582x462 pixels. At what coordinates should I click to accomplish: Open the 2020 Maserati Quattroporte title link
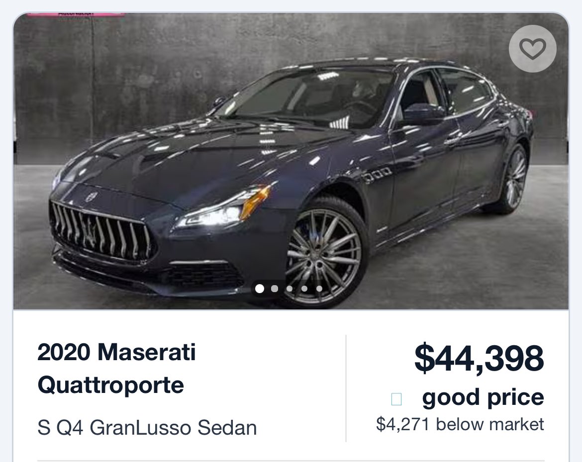click(116, 368)
